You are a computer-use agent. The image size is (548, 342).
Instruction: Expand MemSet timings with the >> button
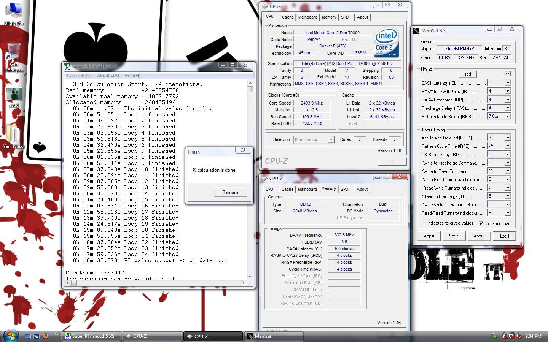click(507, 74)
